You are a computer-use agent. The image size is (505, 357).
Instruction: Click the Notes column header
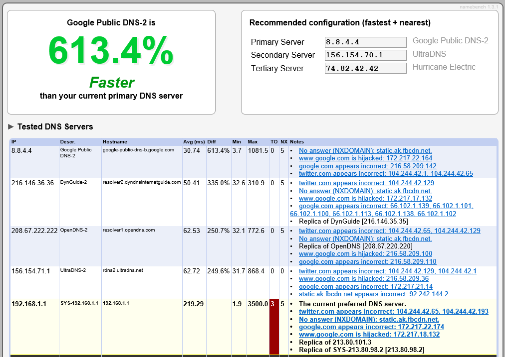tap(296, 142)
